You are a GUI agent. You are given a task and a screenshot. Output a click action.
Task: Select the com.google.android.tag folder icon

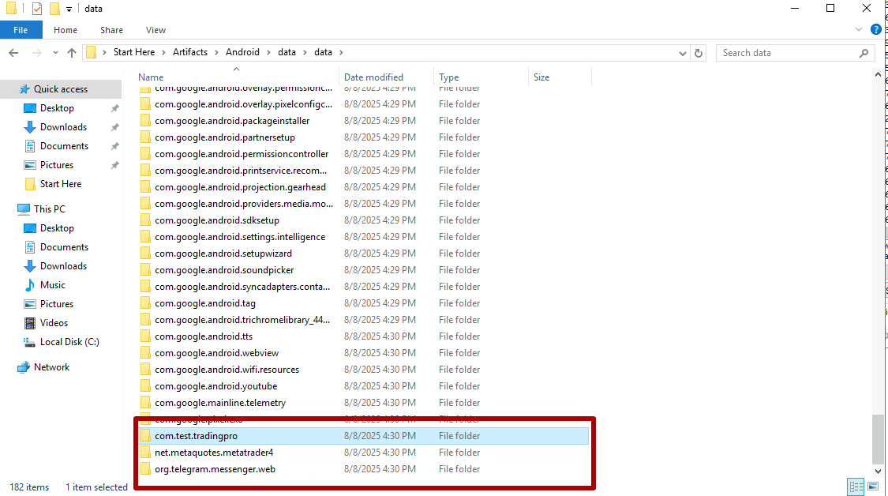click(x=145, y=303)
